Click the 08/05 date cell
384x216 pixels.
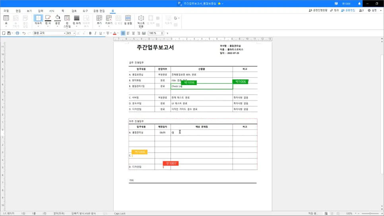tap(163, 133)
